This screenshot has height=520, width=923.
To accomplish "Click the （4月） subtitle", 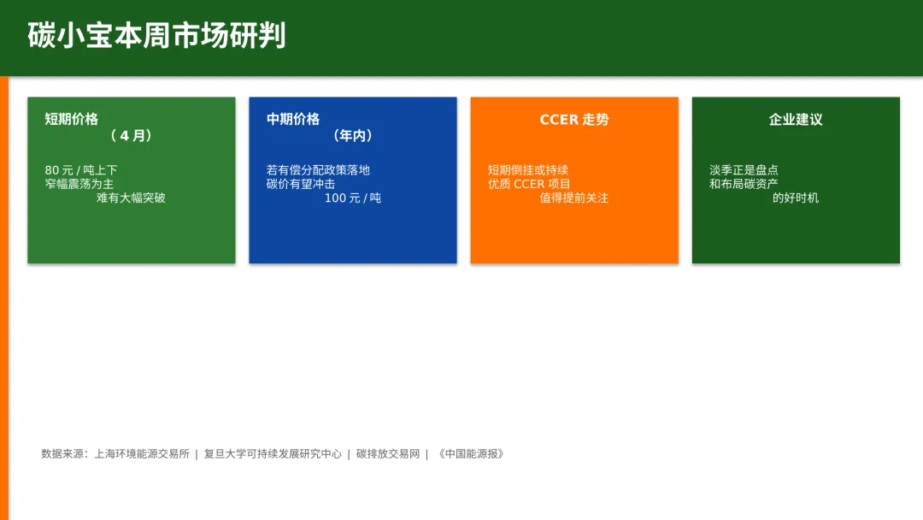I will pyautogui.click(x=132, y=136).
